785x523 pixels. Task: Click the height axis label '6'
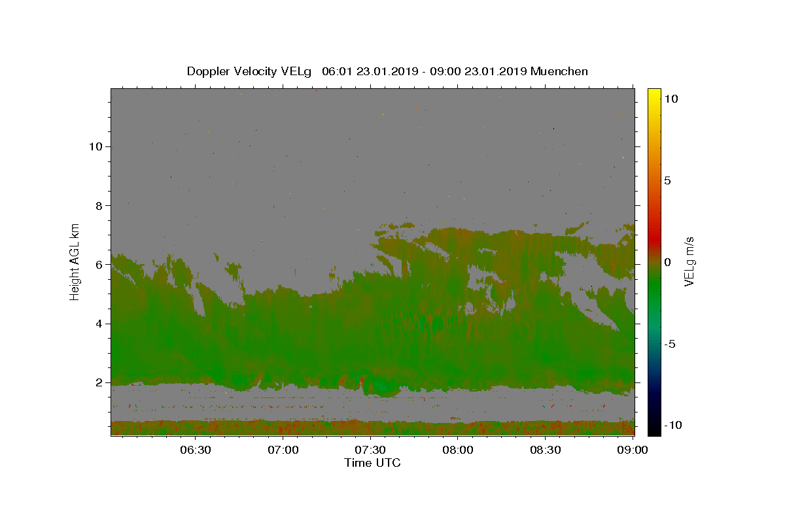tap(99, 265)
